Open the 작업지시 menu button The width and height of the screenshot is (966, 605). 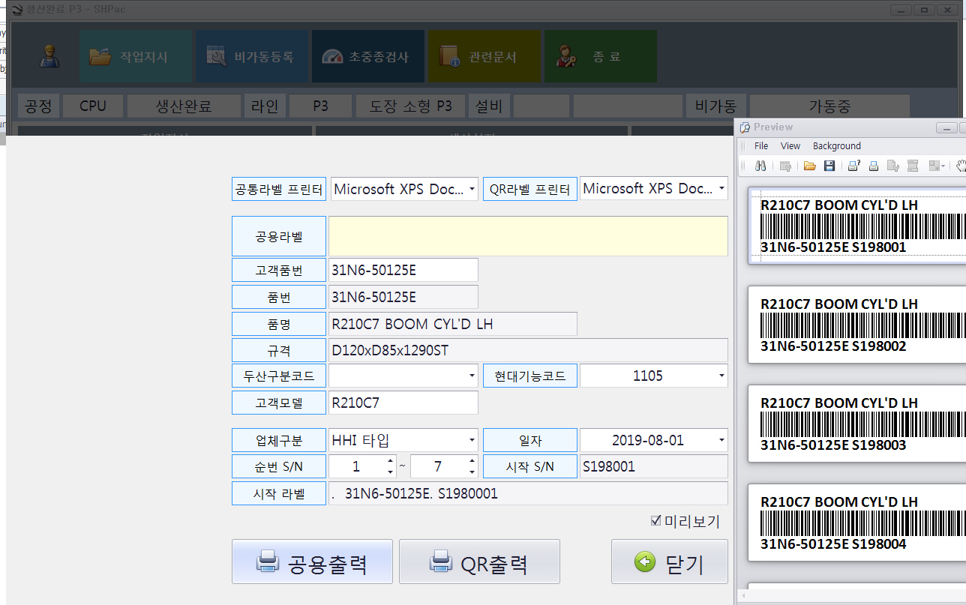coord(135,56)
